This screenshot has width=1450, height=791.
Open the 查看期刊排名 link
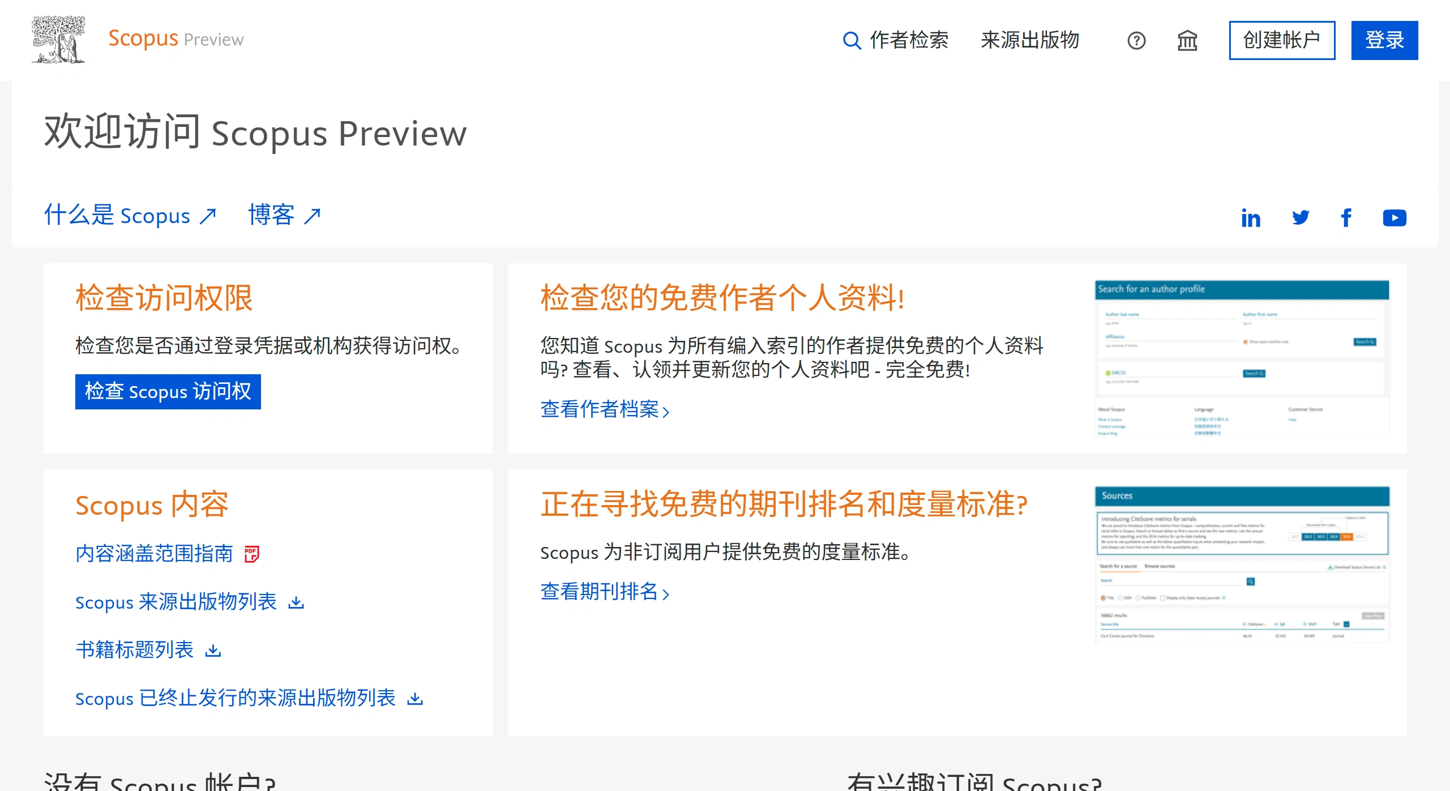[x=601, y=592]
